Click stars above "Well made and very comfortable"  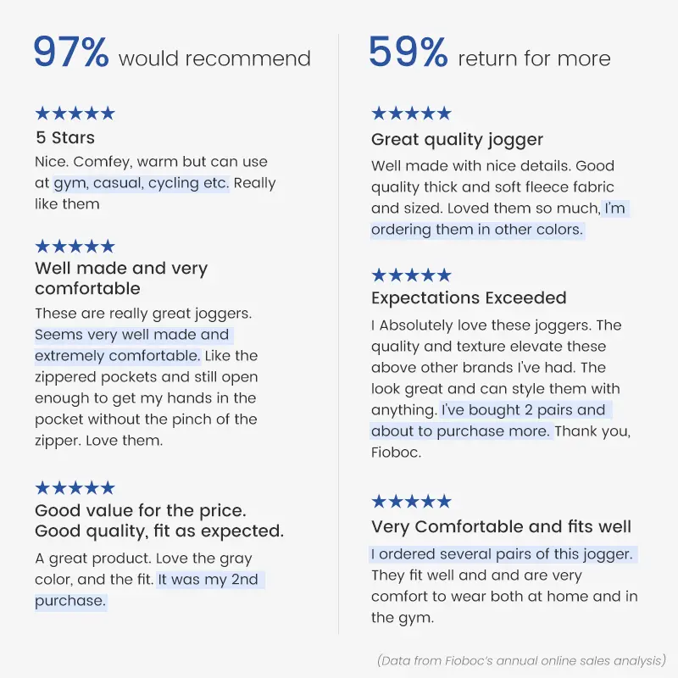pos(75,247)
